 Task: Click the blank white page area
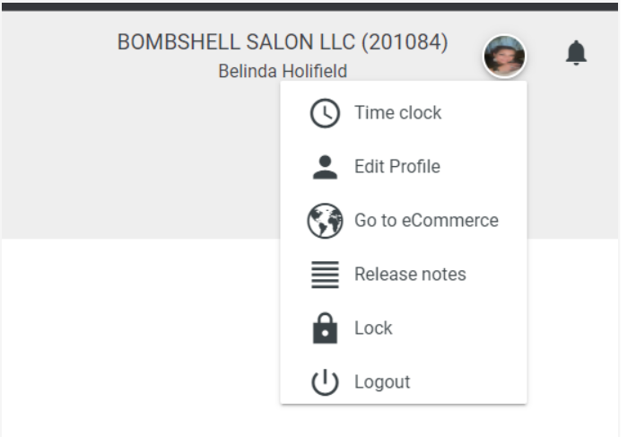tap(135, 341)
